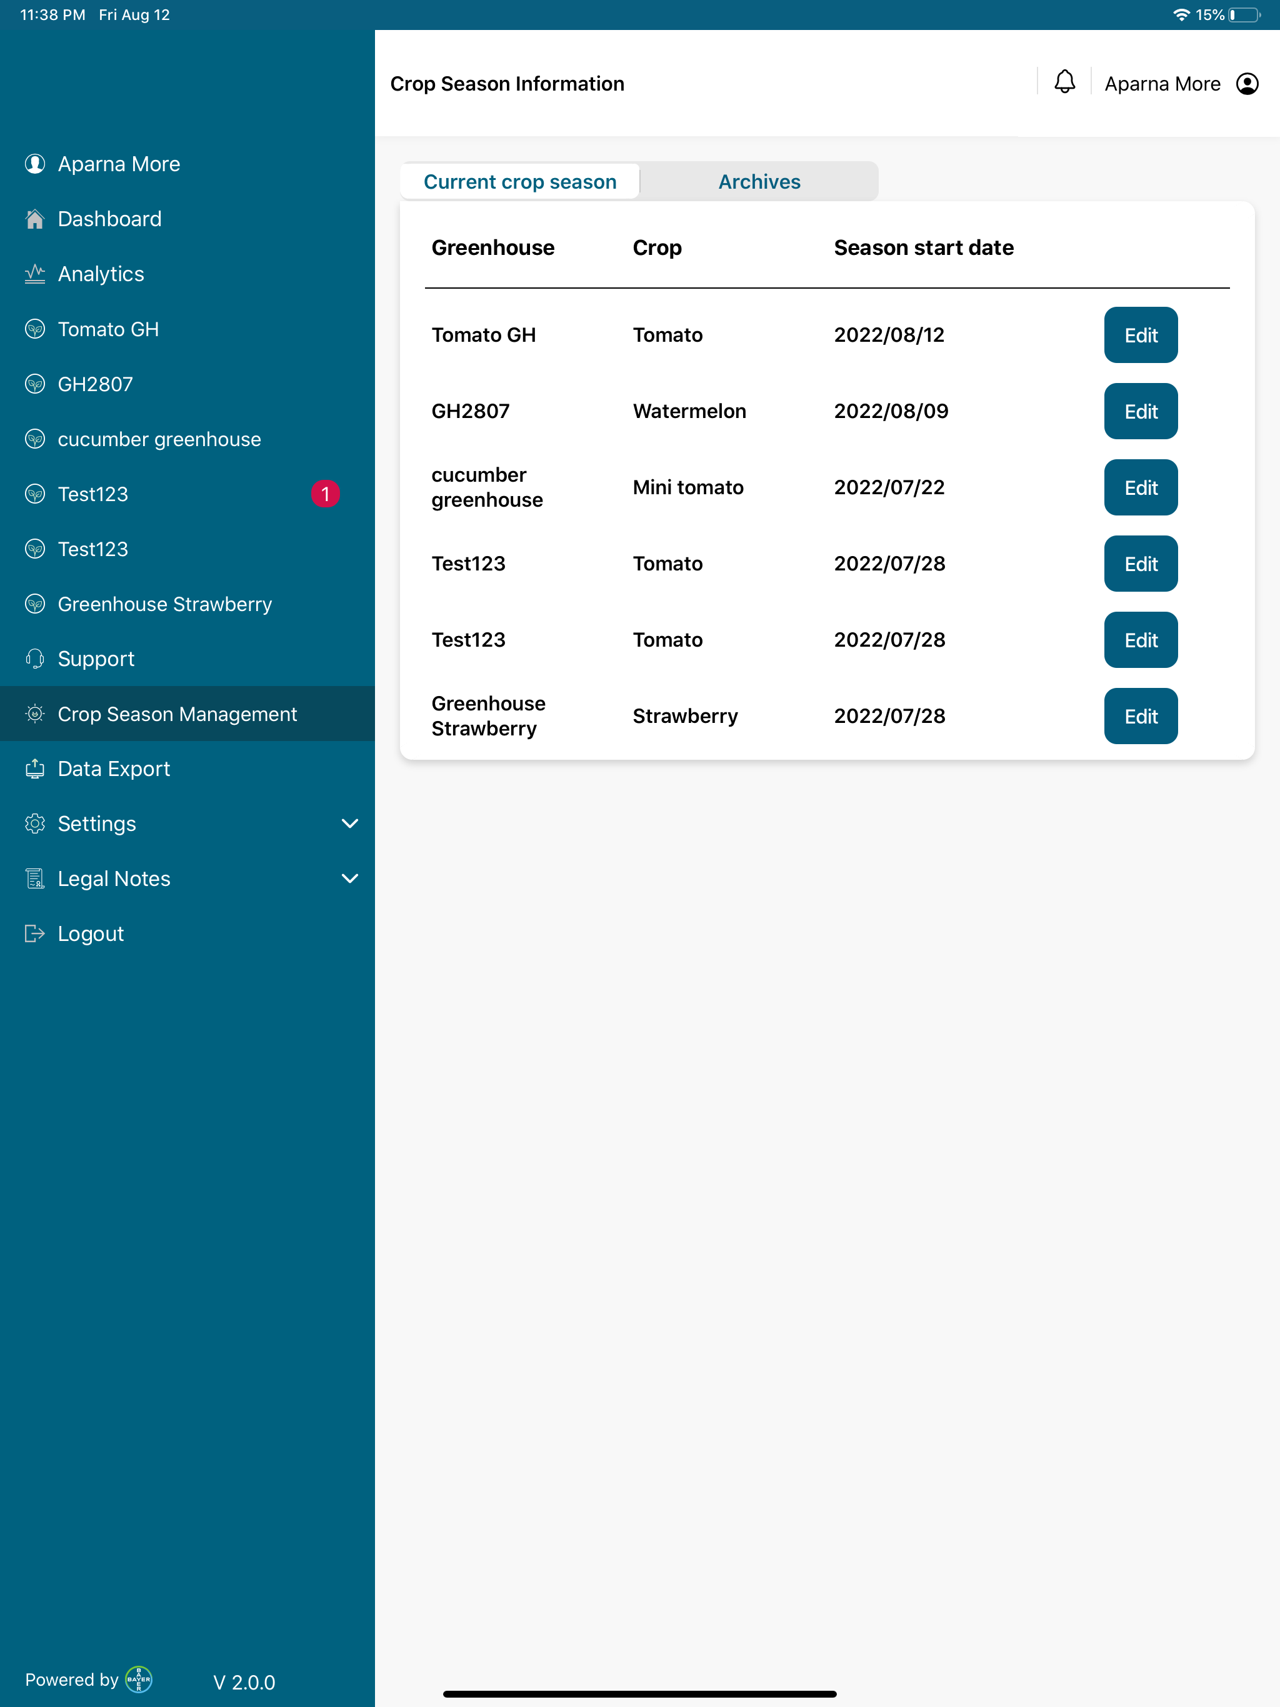Image resolution: width=1280 pixels, height=1707 pixels.
Task: Select Crop Season Management menu item
Action: tap(187, 714)
